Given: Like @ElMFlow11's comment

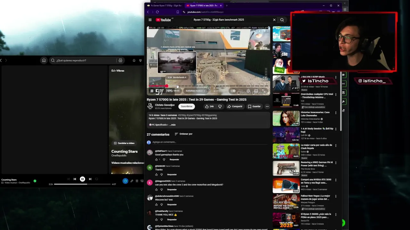Looking at the screenshot, I should click(156, 159).
